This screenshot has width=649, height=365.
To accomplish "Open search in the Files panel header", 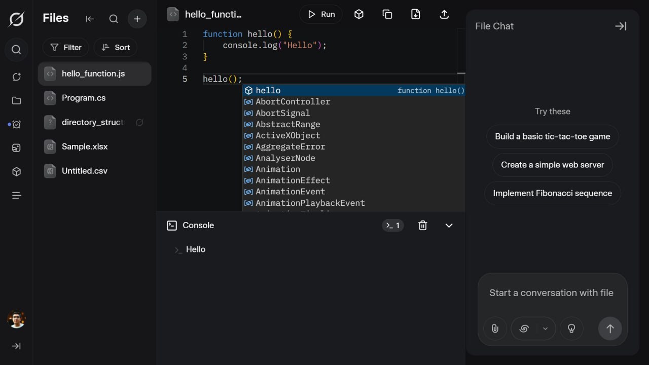I will pyautogui.click(x=114, y=19).
